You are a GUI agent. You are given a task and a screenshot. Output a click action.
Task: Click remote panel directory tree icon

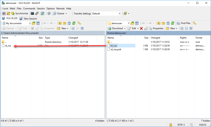pyautogui.click(x=195, y=23)
